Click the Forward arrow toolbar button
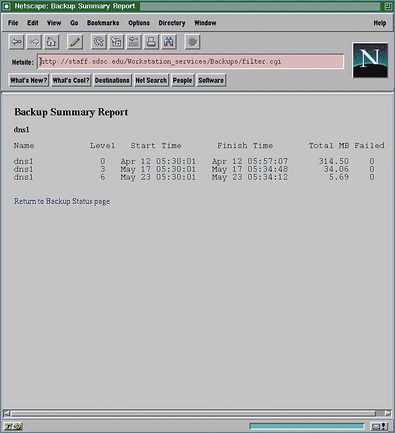 pos(34,42)
